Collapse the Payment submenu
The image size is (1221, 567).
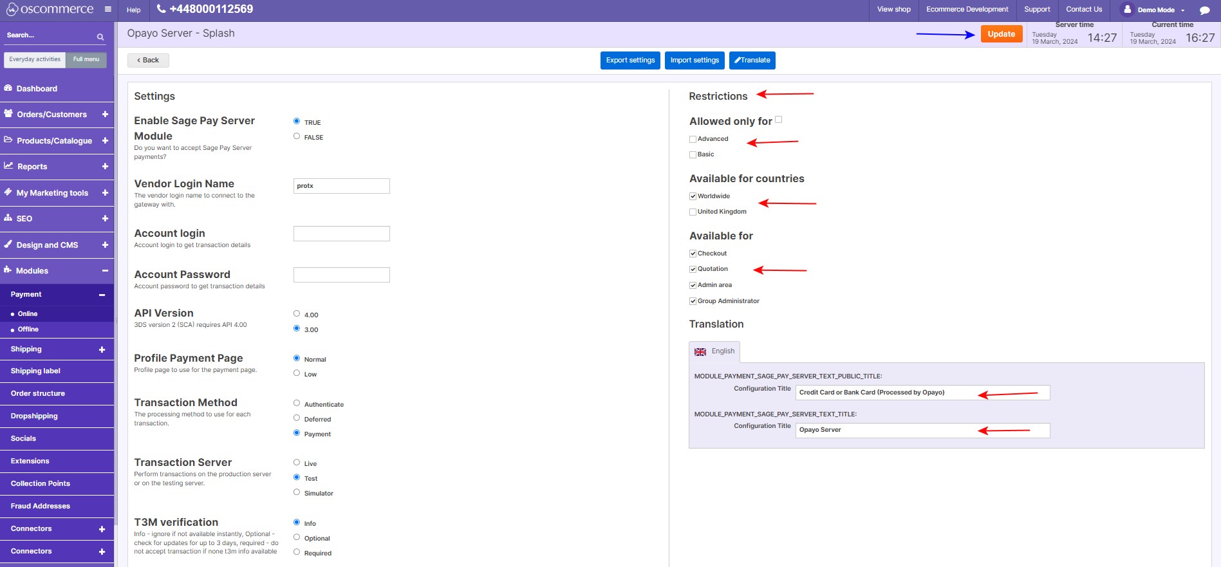coord(102,295)
